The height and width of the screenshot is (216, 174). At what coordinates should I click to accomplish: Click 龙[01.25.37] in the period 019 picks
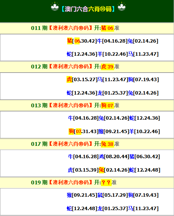pos(113,208)
